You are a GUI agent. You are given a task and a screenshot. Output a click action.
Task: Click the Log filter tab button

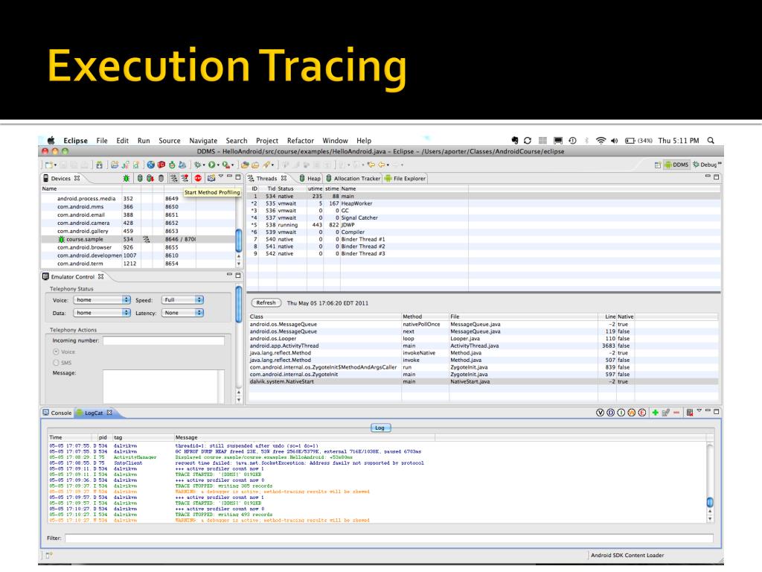pyautogui.click(x=380, y=428)
